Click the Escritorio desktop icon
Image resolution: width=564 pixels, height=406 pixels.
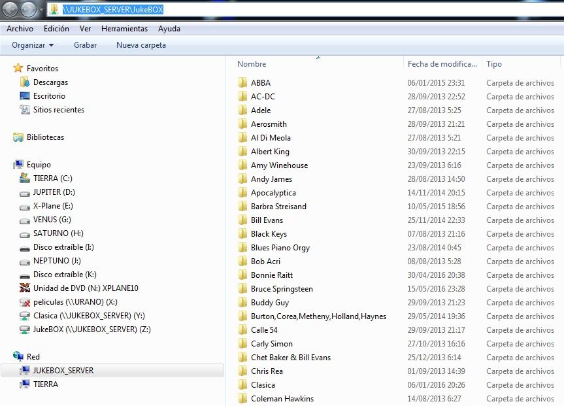tap(25, 95)
